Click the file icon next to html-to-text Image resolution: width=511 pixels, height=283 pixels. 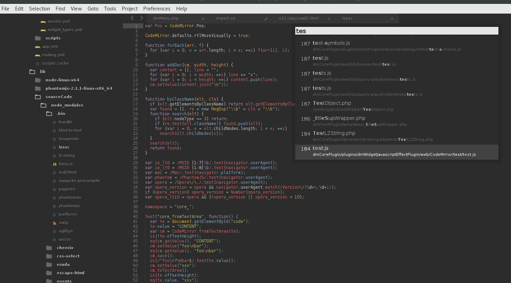54,131
